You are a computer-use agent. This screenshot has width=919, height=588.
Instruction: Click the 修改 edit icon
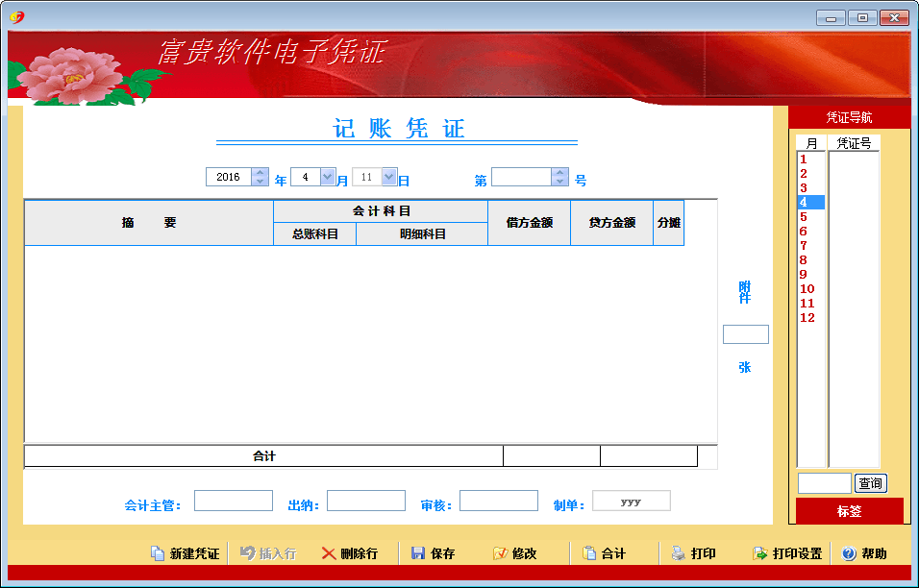pos(500,553)
